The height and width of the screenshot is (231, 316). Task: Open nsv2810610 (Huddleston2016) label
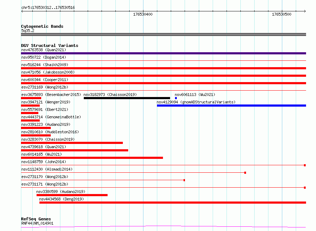[50, 132]
